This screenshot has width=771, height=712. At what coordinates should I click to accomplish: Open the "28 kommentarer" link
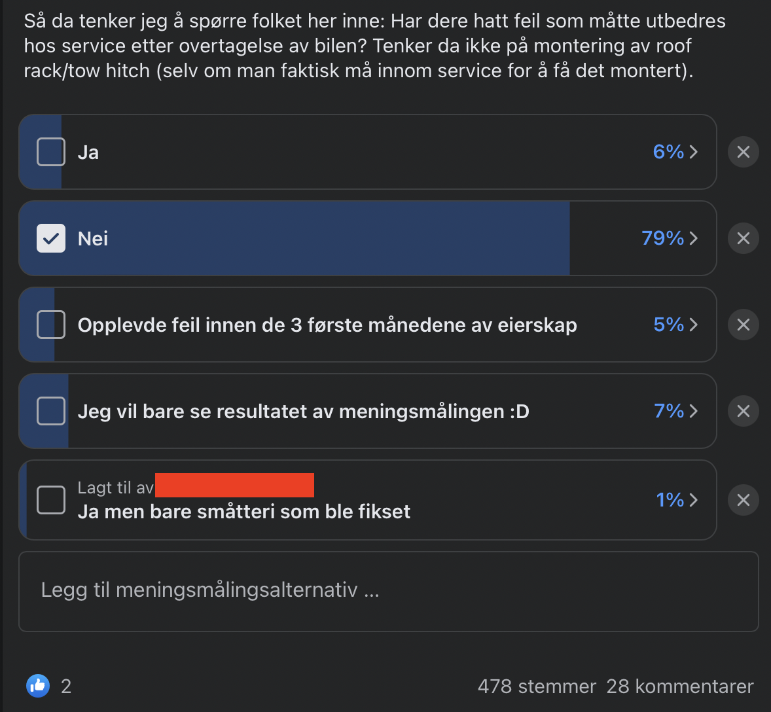click(x=679, y=686)
